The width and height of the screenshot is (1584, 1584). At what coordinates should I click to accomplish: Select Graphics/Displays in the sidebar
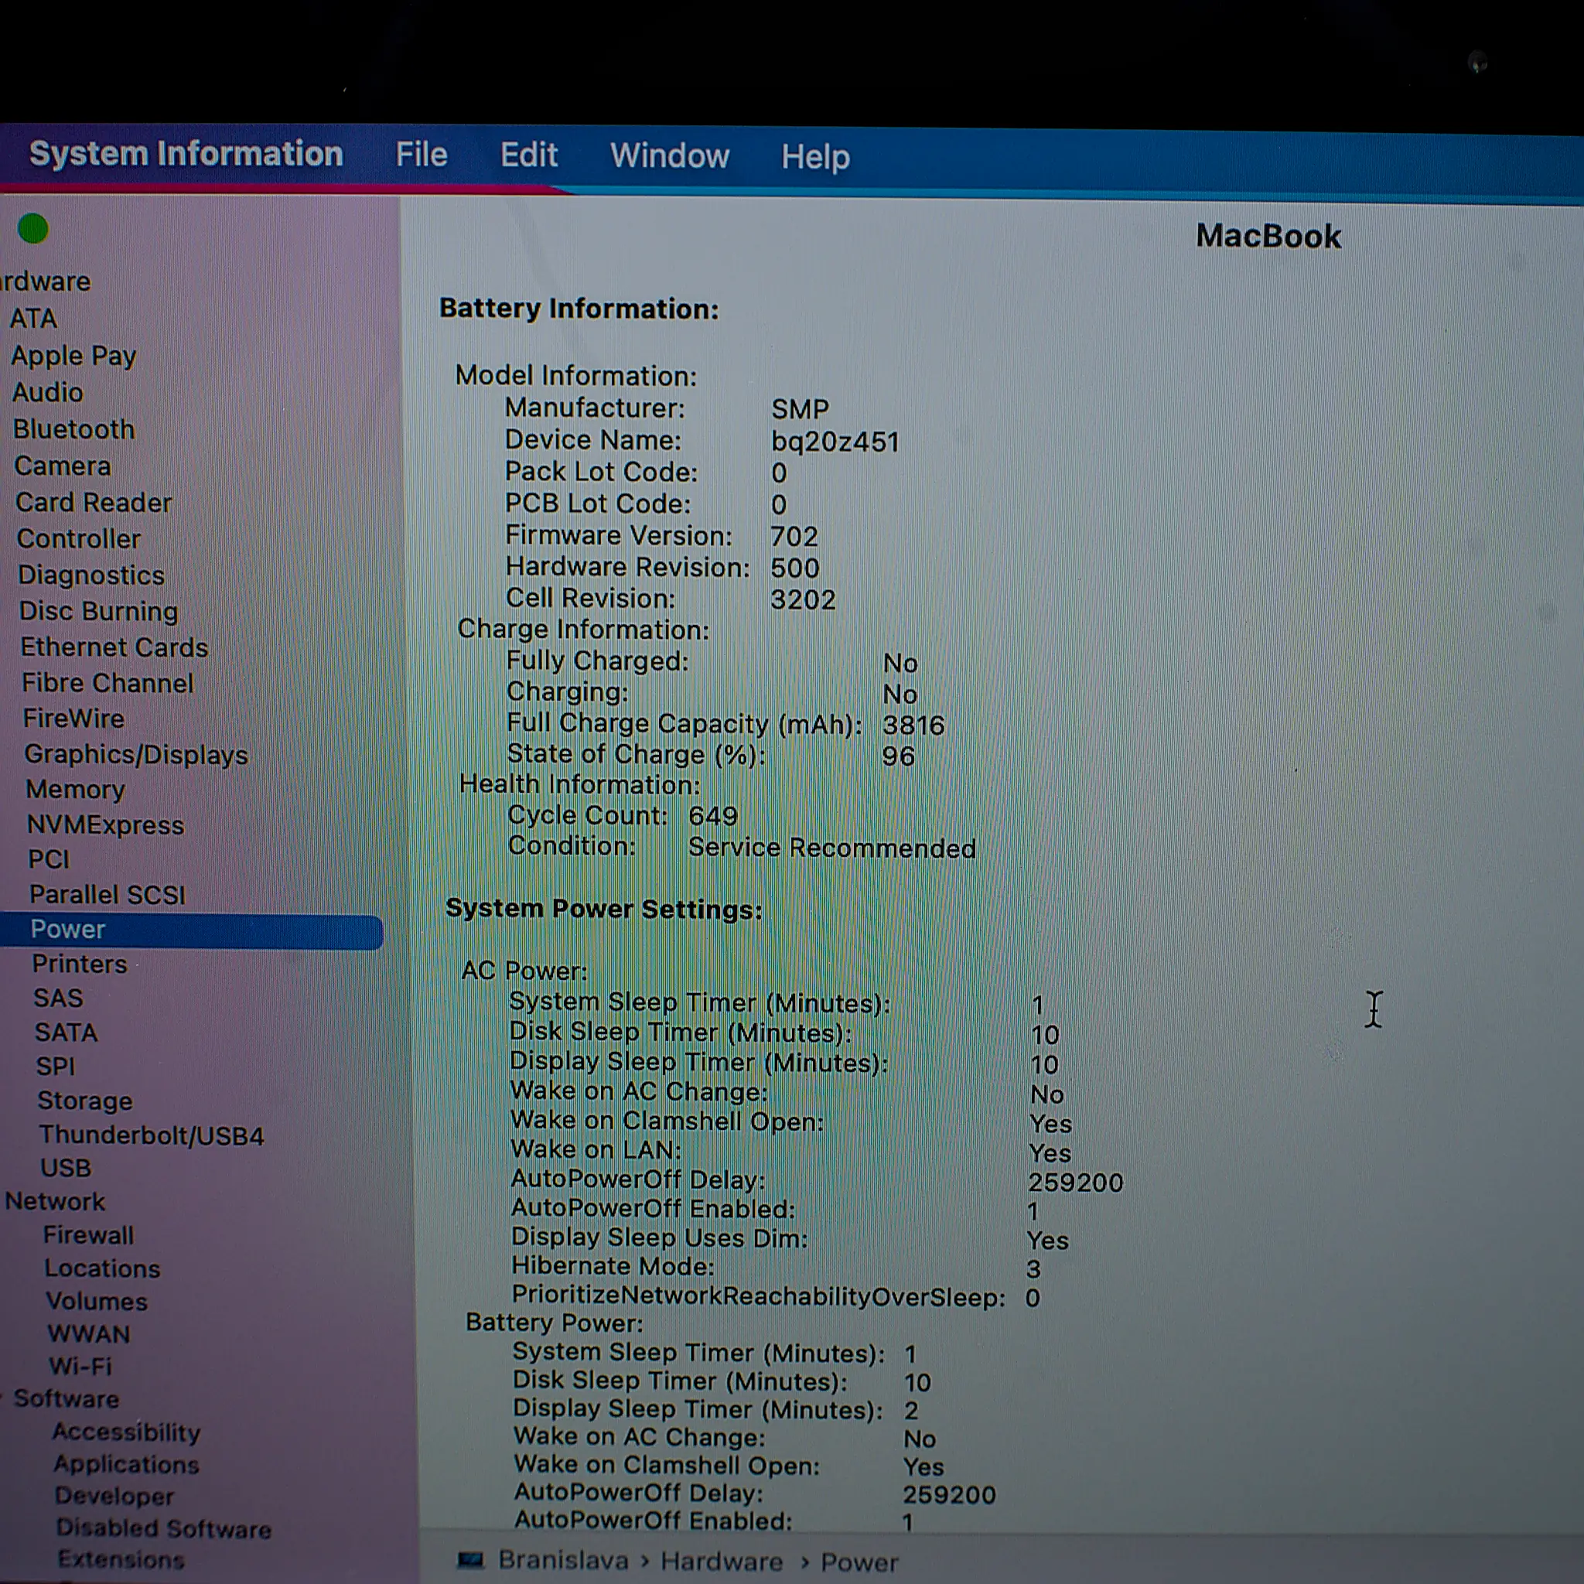(x=136, y=754)
